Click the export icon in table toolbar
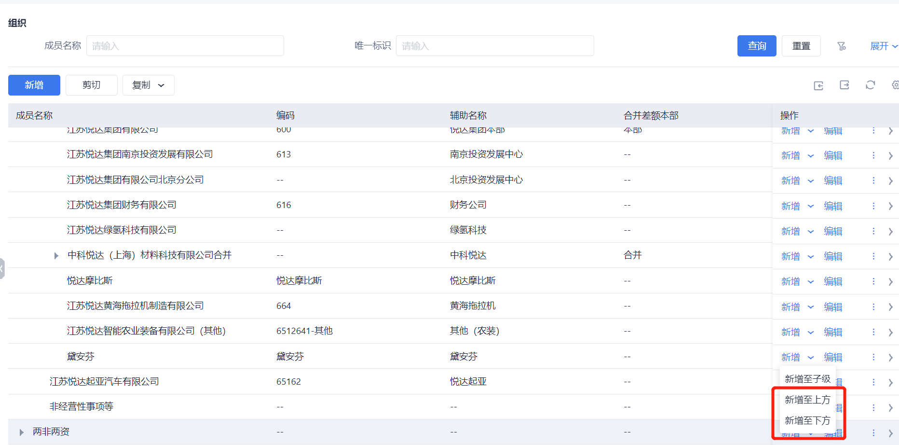The image size is (899, 445). [844, 85]
